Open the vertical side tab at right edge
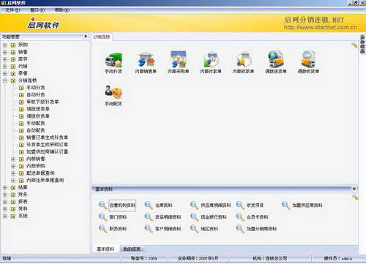The image size is (366, 264). (x=362, y=45)
